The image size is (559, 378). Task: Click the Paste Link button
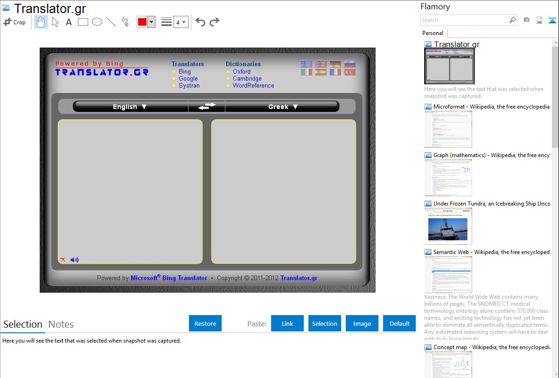pos(287,323)
